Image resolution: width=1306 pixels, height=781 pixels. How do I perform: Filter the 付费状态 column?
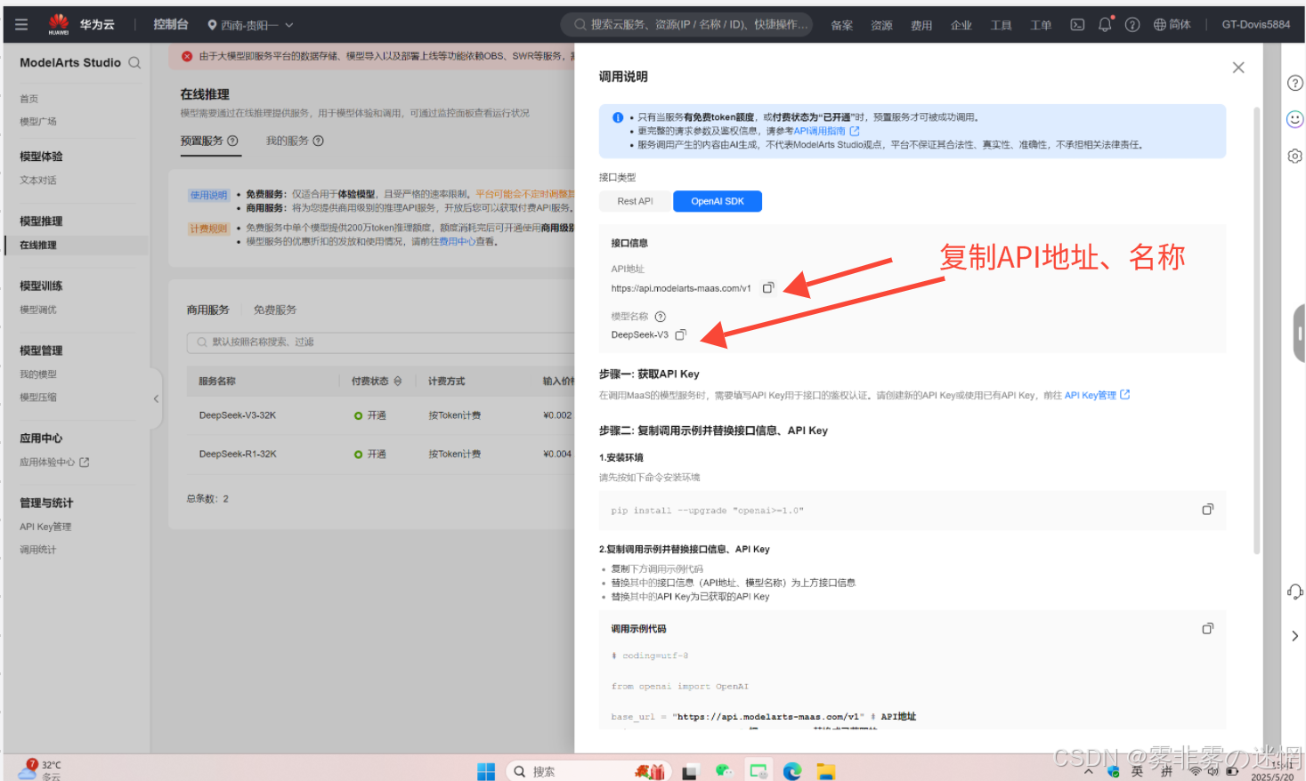coord(398,381)
